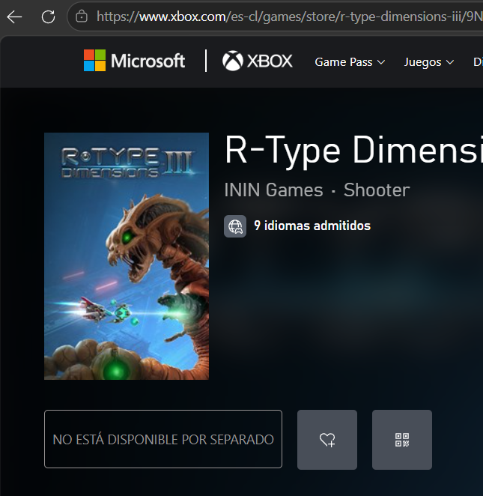Show the QR code for this game
The image size is (483, 496).
pyautogui.click(x=402, y=440)
